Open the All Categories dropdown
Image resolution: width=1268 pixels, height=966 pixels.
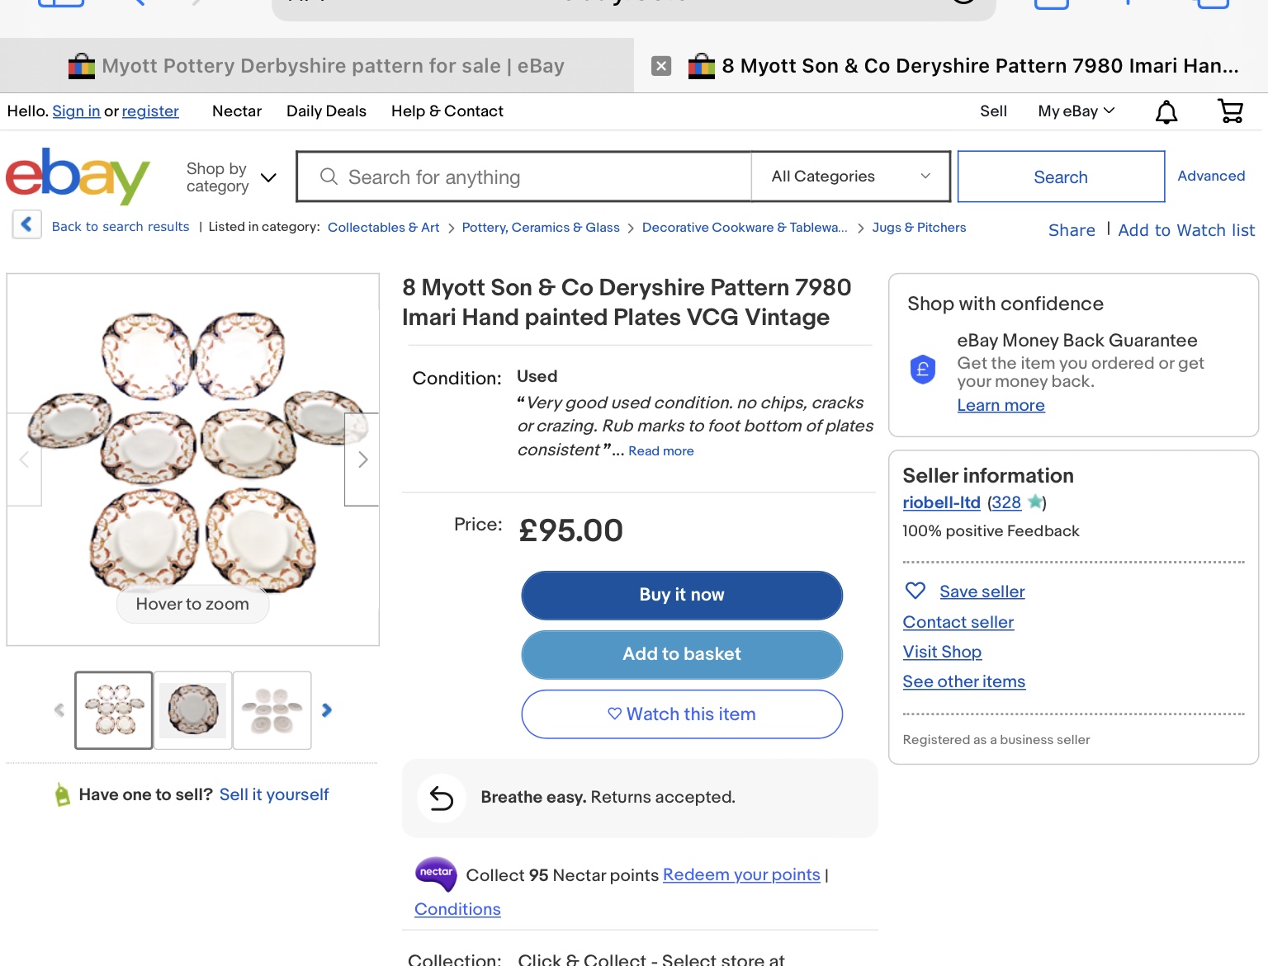tap(850, 177)
